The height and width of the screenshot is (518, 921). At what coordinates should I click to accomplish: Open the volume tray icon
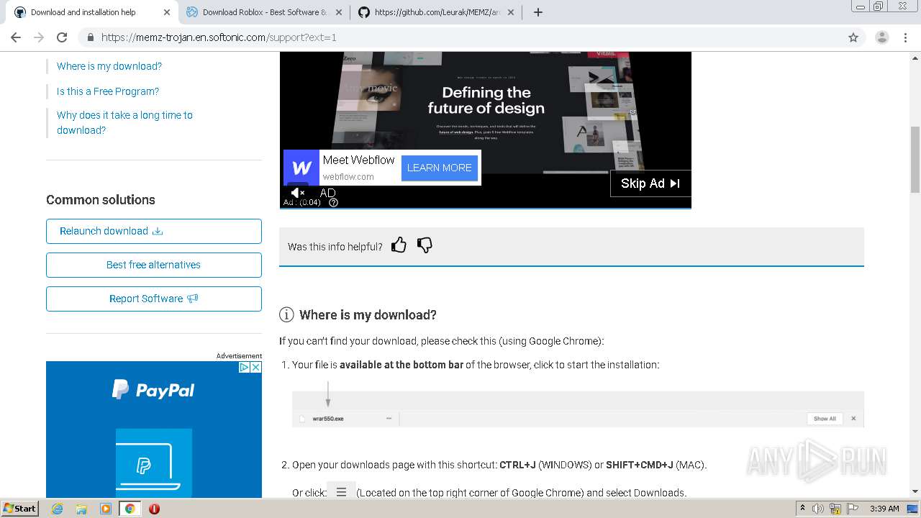point(819,509)
